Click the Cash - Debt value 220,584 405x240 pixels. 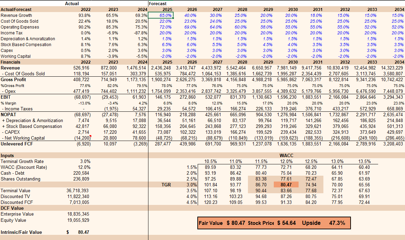coord(81,173)
